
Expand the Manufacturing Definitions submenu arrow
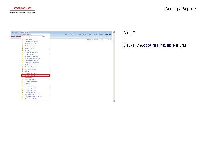pyautogui.click(x=49, y=42)
